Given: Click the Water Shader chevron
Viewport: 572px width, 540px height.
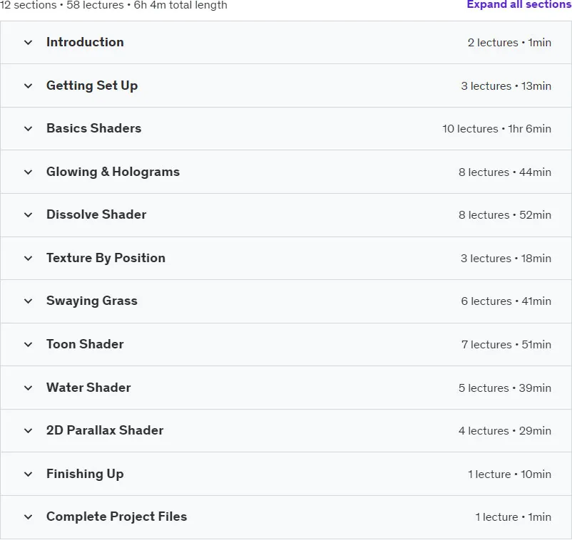Looking at the screenshot, I should click(x=28, y=388).
